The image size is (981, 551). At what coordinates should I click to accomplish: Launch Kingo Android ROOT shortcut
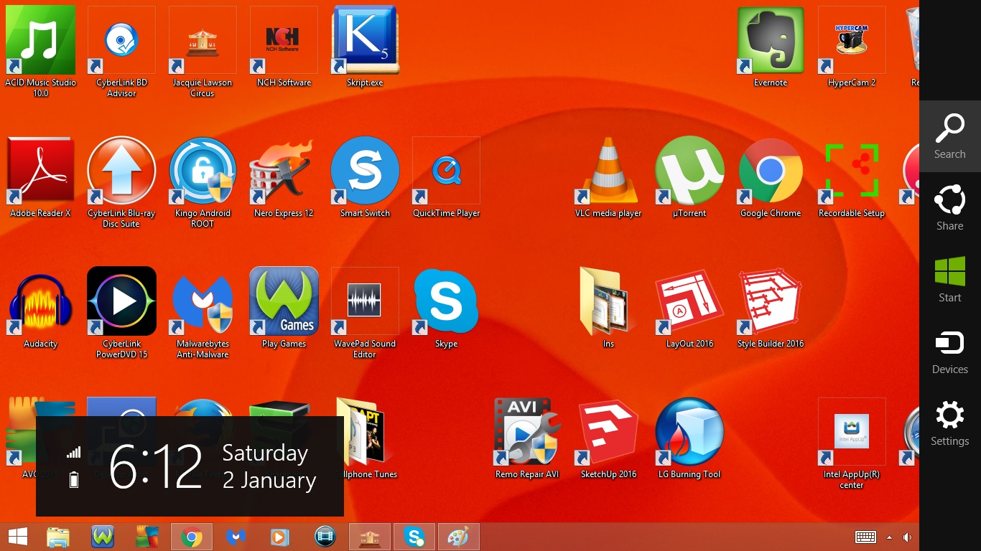coord(203,182)
